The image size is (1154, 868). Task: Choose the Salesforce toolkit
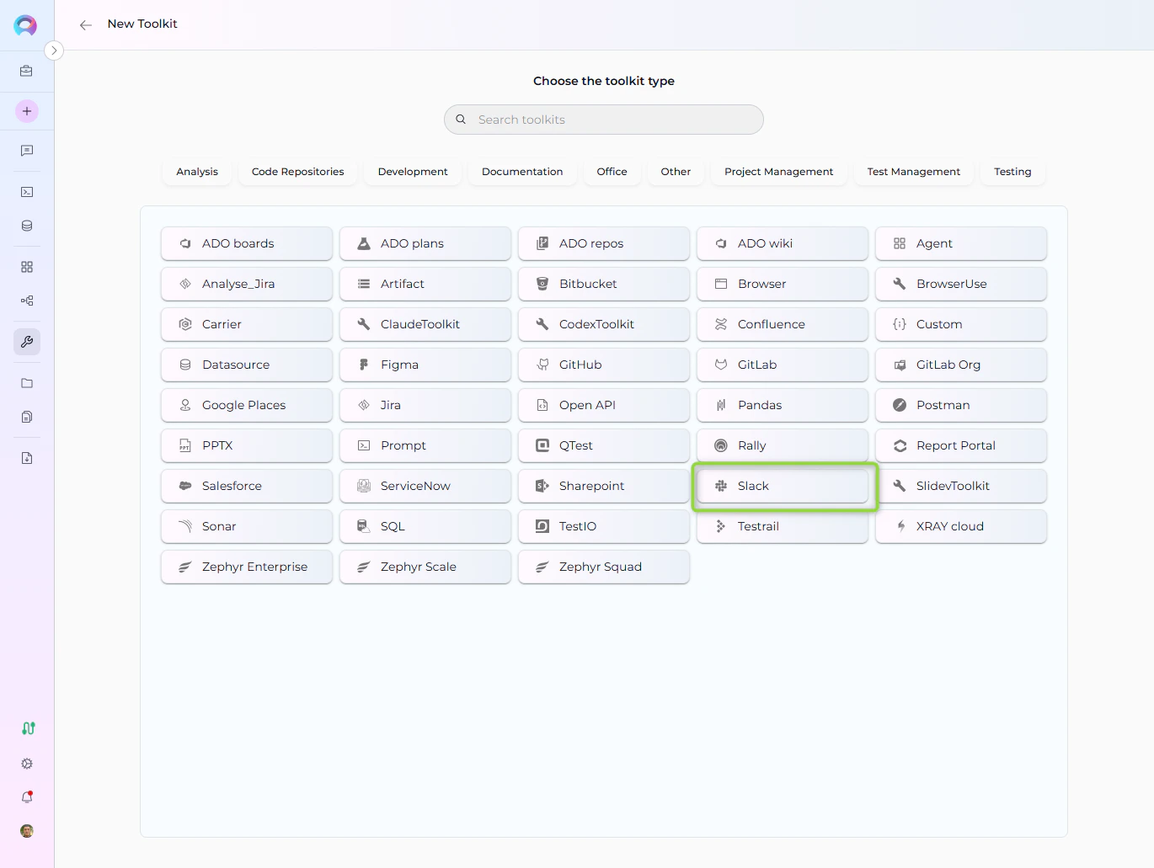tap(247, 486)
